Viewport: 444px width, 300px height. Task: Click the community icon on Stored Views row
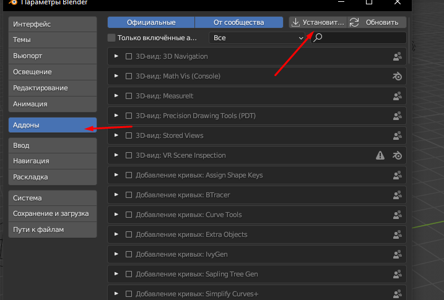(398, 135)
